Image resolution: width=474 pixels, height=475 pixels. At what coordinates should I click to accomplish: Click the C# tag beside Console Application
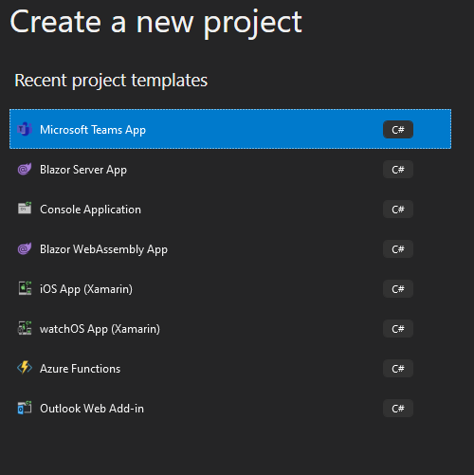398,210
